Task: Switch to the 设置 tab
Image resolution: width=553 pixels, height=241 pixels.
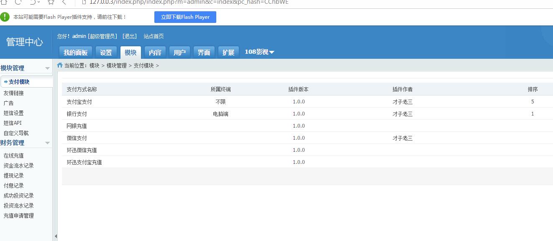Action: coord(106,53)
